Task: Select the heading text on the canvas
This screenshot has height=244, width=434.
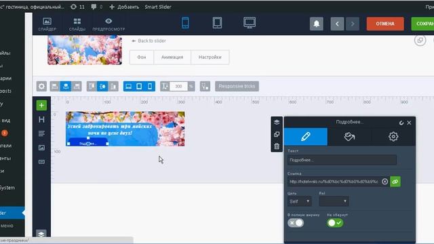Action: click(x=110, y=129)
